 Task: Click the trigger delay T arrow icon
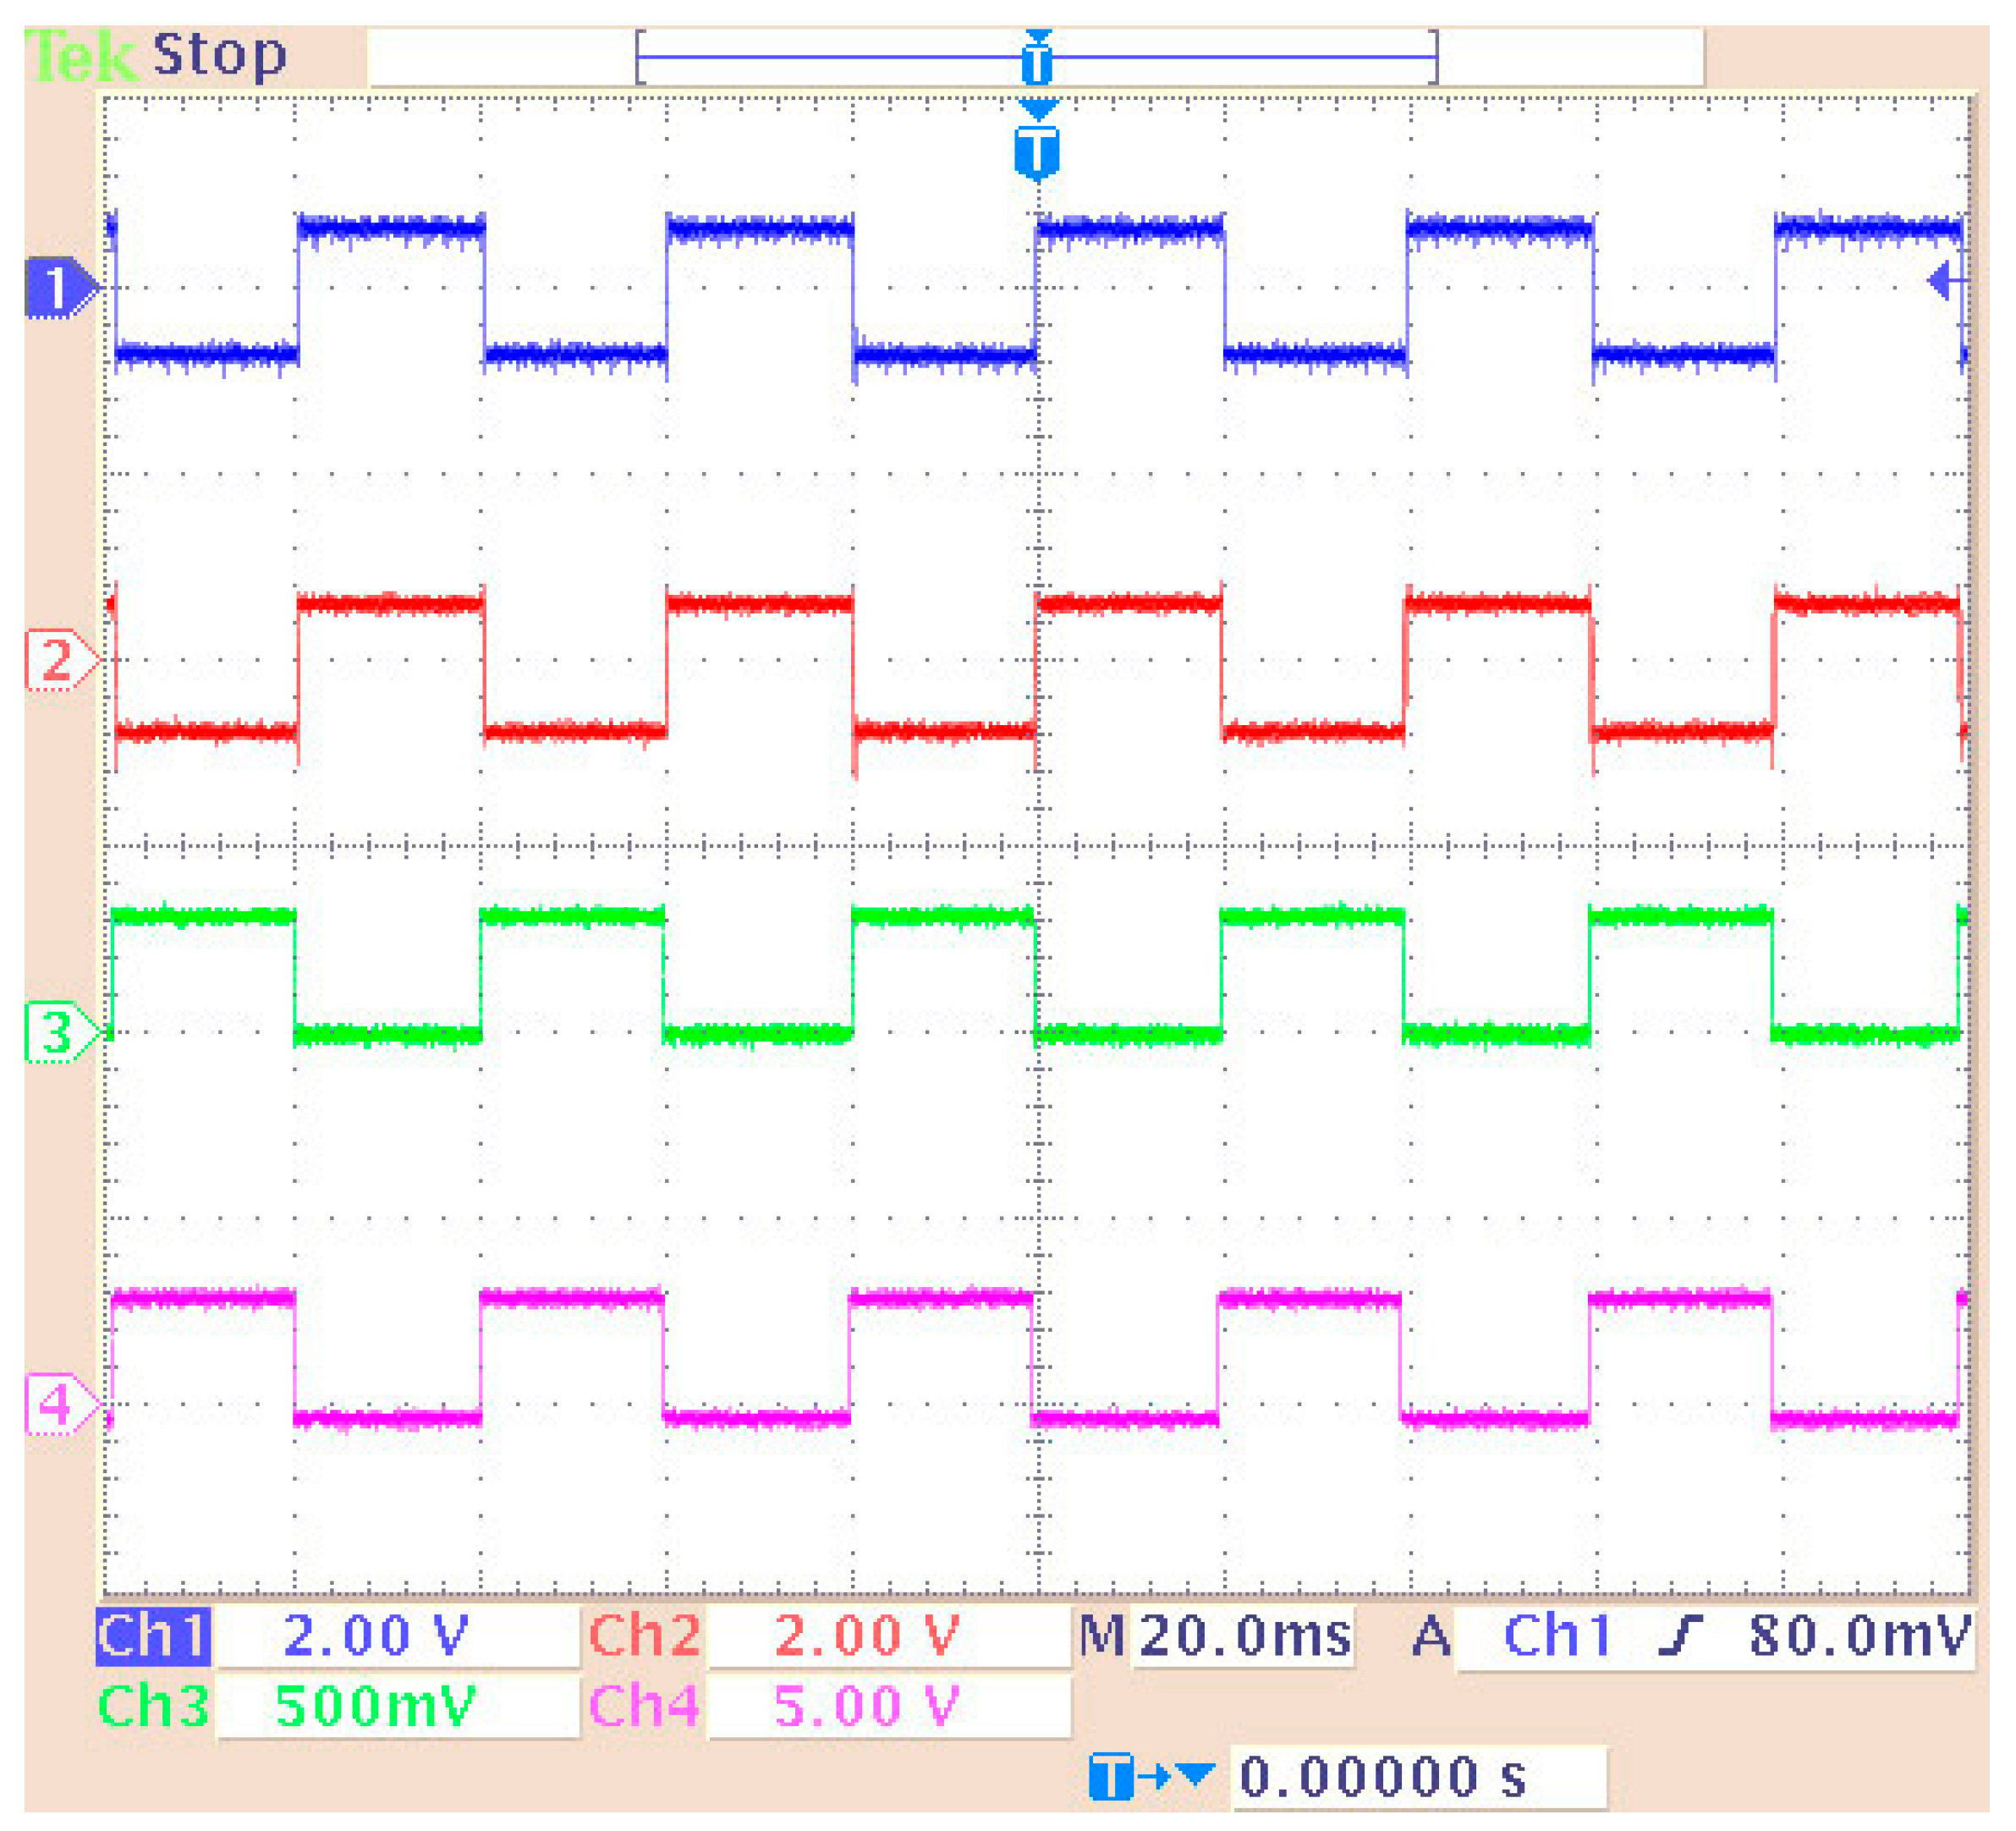click(x=1151, y=1775)
